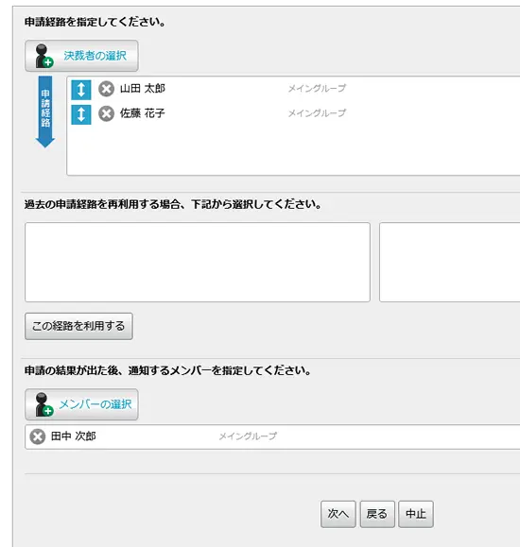Open the 決裁者の選択 approver selection button
Screen dimensions: 520x547
click(81, 56)
